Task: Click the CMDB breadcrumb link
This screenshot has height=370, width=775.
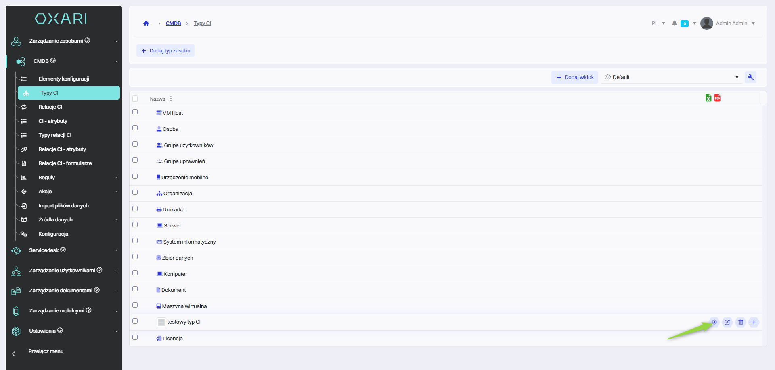Action: tap(173, 23)
